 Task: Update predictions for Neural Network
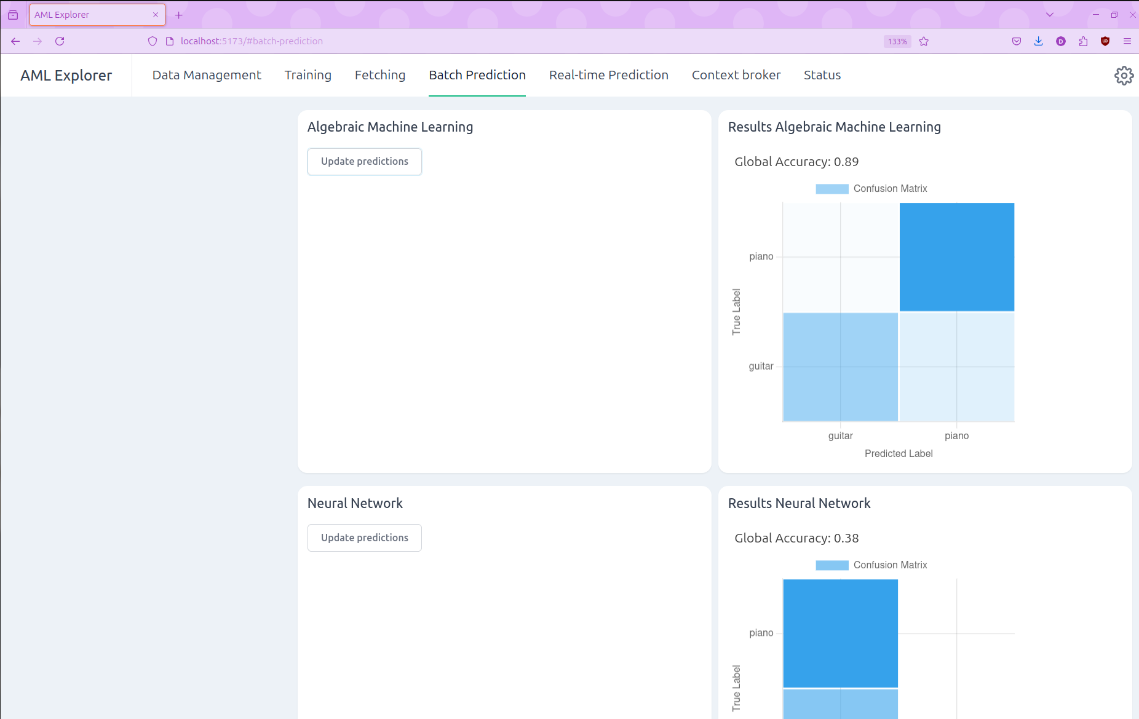pyautogui.click(x=365, y=538)
